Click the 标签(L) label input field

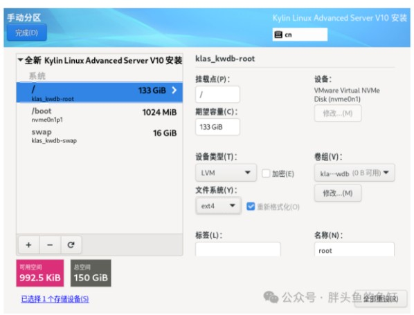pos(238,249)
